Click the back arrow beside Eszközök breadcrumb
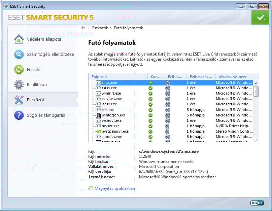This screenshot has height=211, width=272. pyautogui.click(x=83, y=28)
